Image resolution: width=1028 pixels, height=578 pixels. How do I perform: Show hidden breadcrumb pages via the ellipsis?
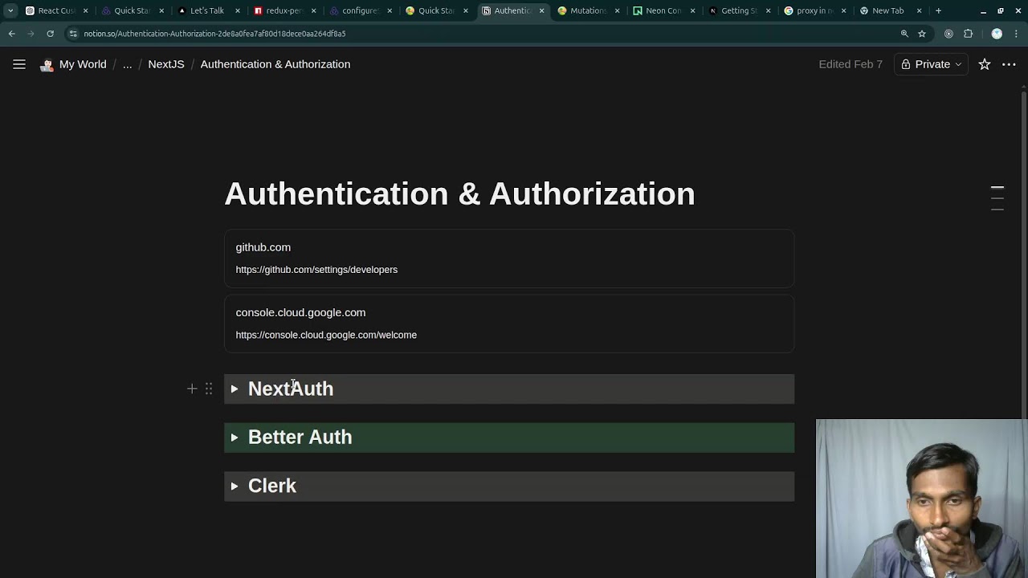[127, 64]
